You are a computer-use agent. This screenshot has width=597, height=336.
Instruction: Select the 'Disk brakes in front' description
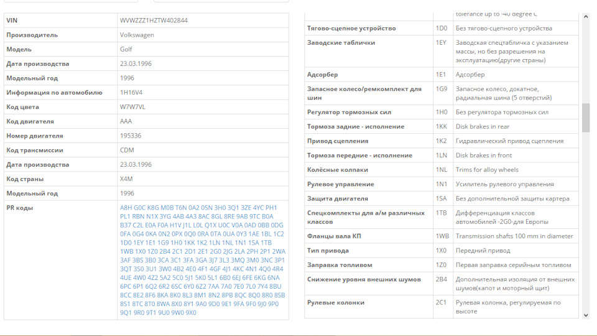484,156
